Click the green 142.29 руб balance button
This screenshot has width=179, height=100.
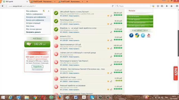coord(37,44)
